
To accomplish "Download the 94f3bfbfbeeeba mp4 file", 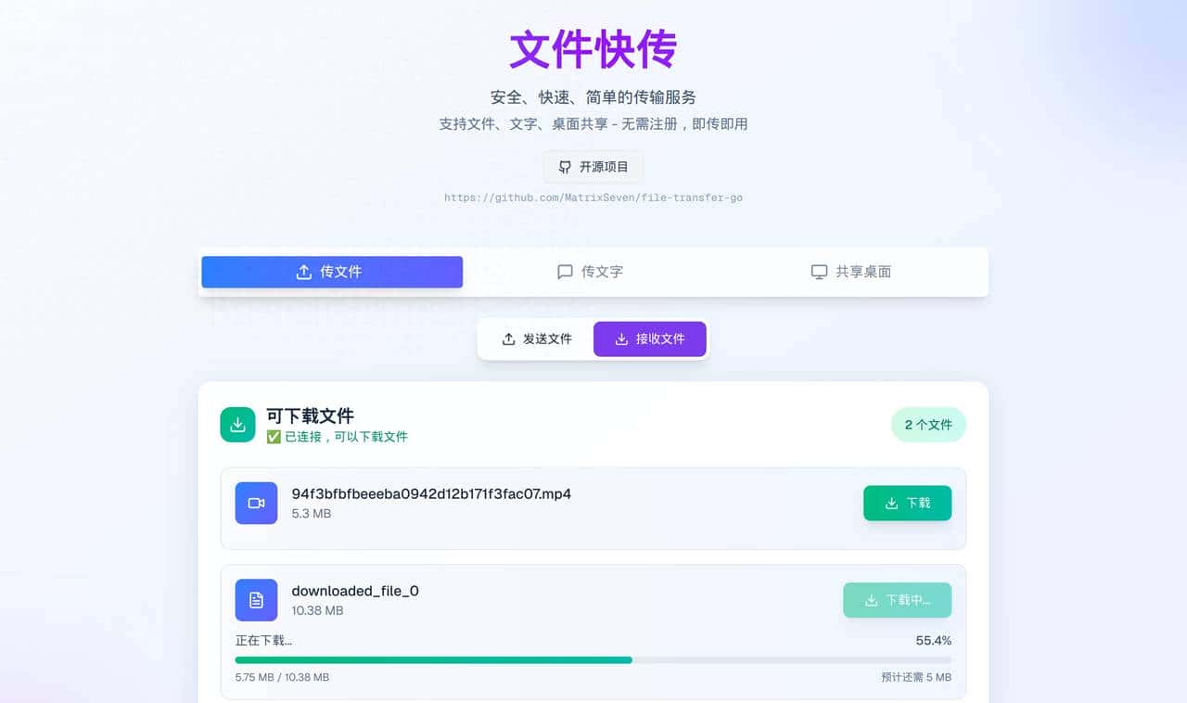I will [907, 503].
